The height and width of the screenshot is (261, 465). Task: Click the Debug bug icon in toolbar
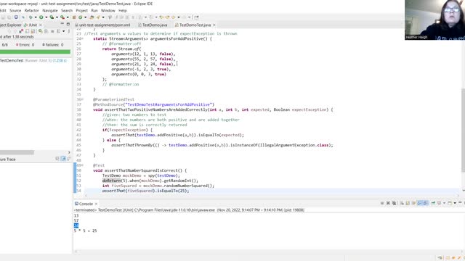point(31,17)
